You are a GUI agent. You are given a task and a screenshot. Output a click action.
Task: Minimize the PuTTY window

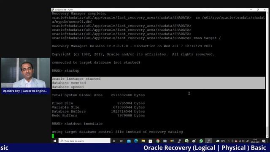(251, 10)
